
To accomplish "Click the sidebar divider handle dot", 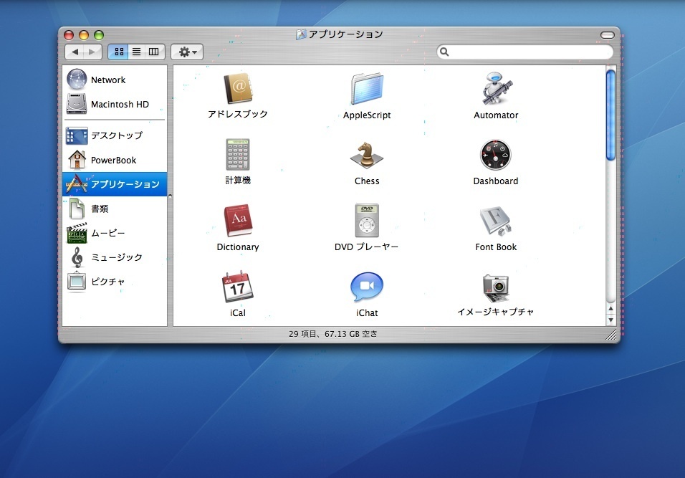I will click(x=170, y=196).
